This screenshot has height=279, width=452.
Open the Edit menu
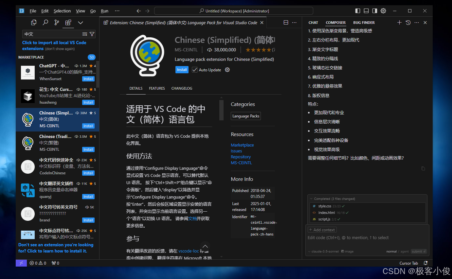tap(45, 11)
